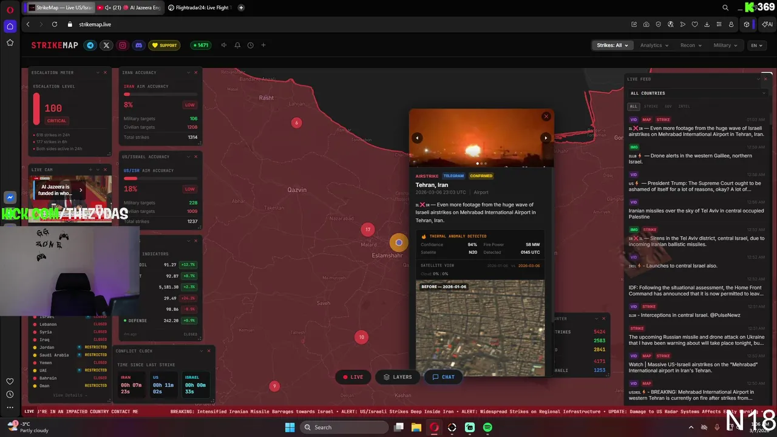Select the GOV tab in Live Feed
Screen dimensions: 777x437
668,106
